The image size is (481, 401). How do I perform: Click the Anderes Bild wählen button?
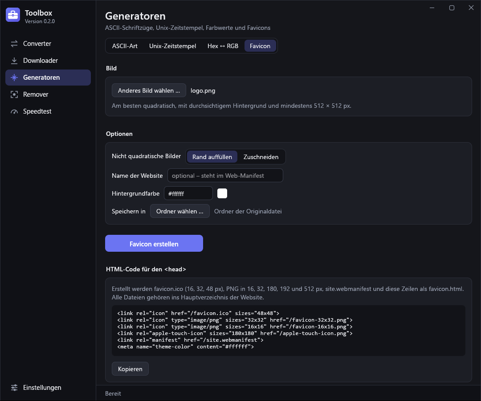(x=149, y=90)
